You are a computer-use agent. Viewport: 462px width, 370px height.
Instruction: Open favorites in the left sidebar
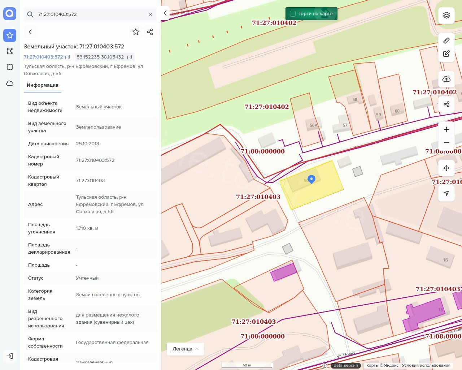(10, 35)
